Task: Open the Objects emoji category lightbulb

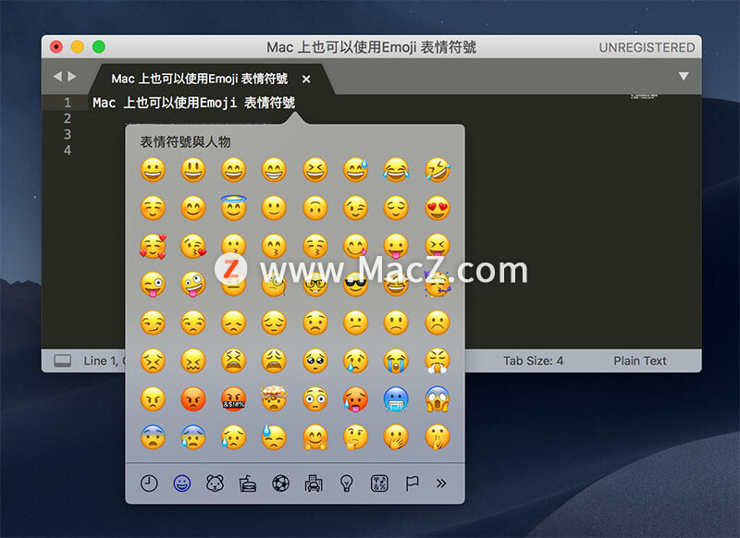Action: tap(347, 483)
